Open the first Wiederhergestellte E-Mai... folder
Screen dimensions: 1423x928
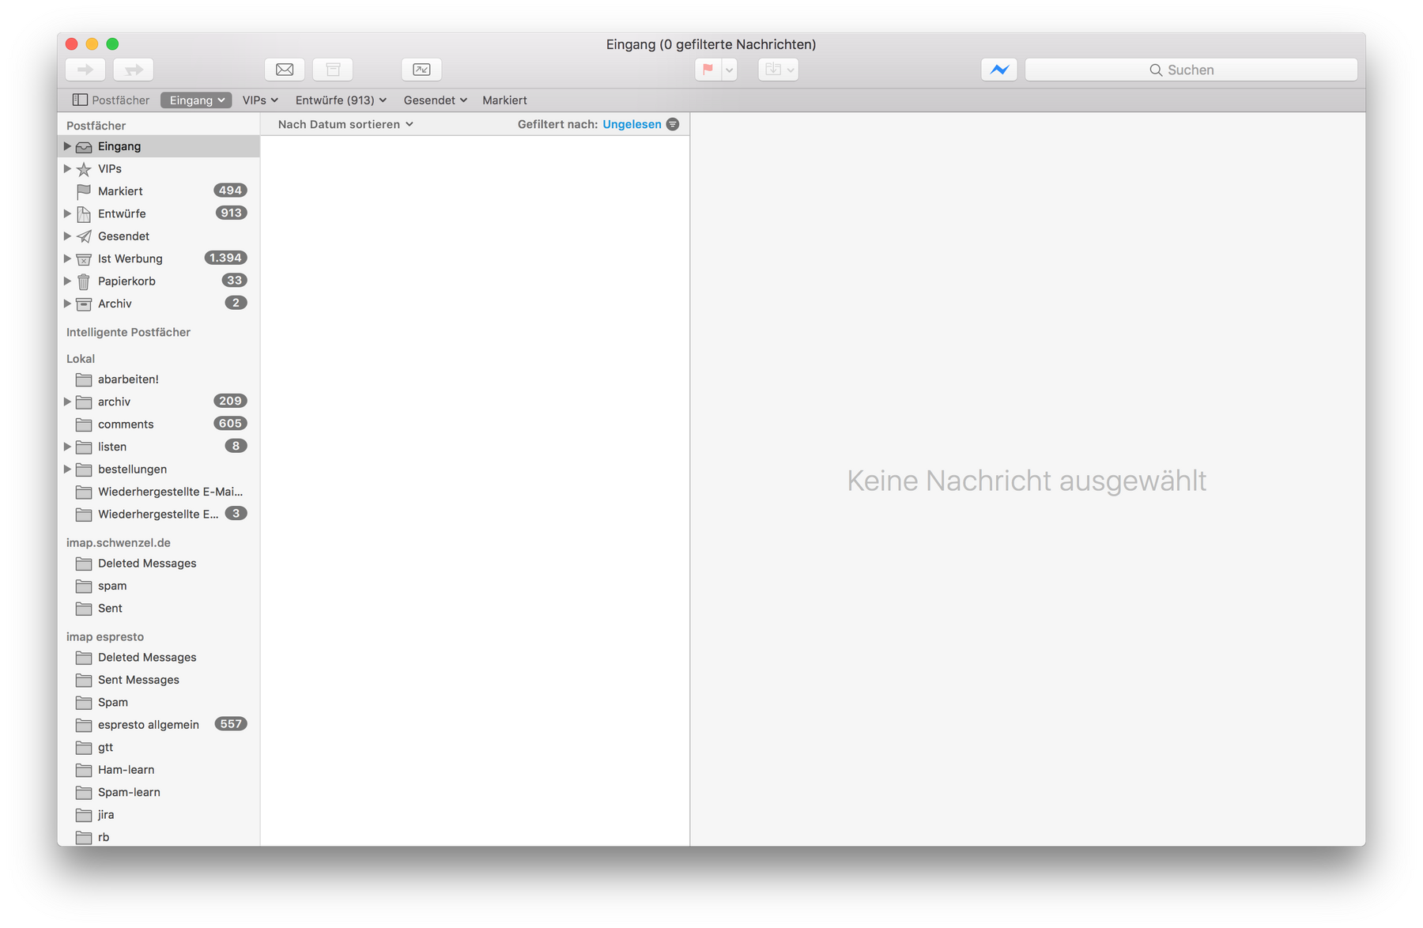click(x=158, y=492)
